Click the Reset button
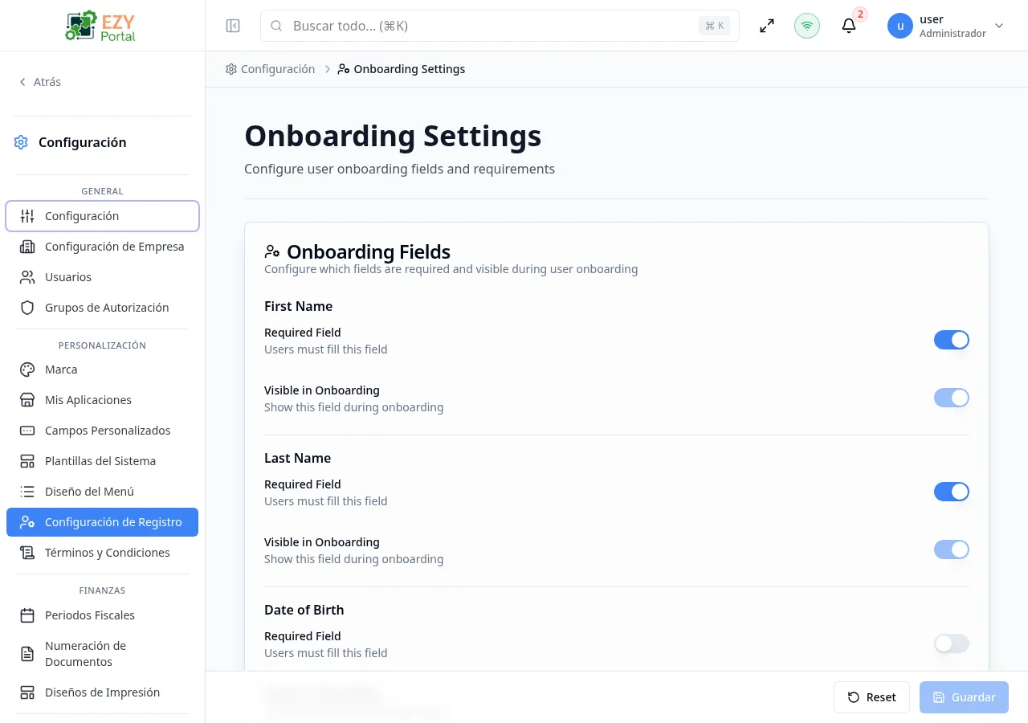 (x=871, y=697)
